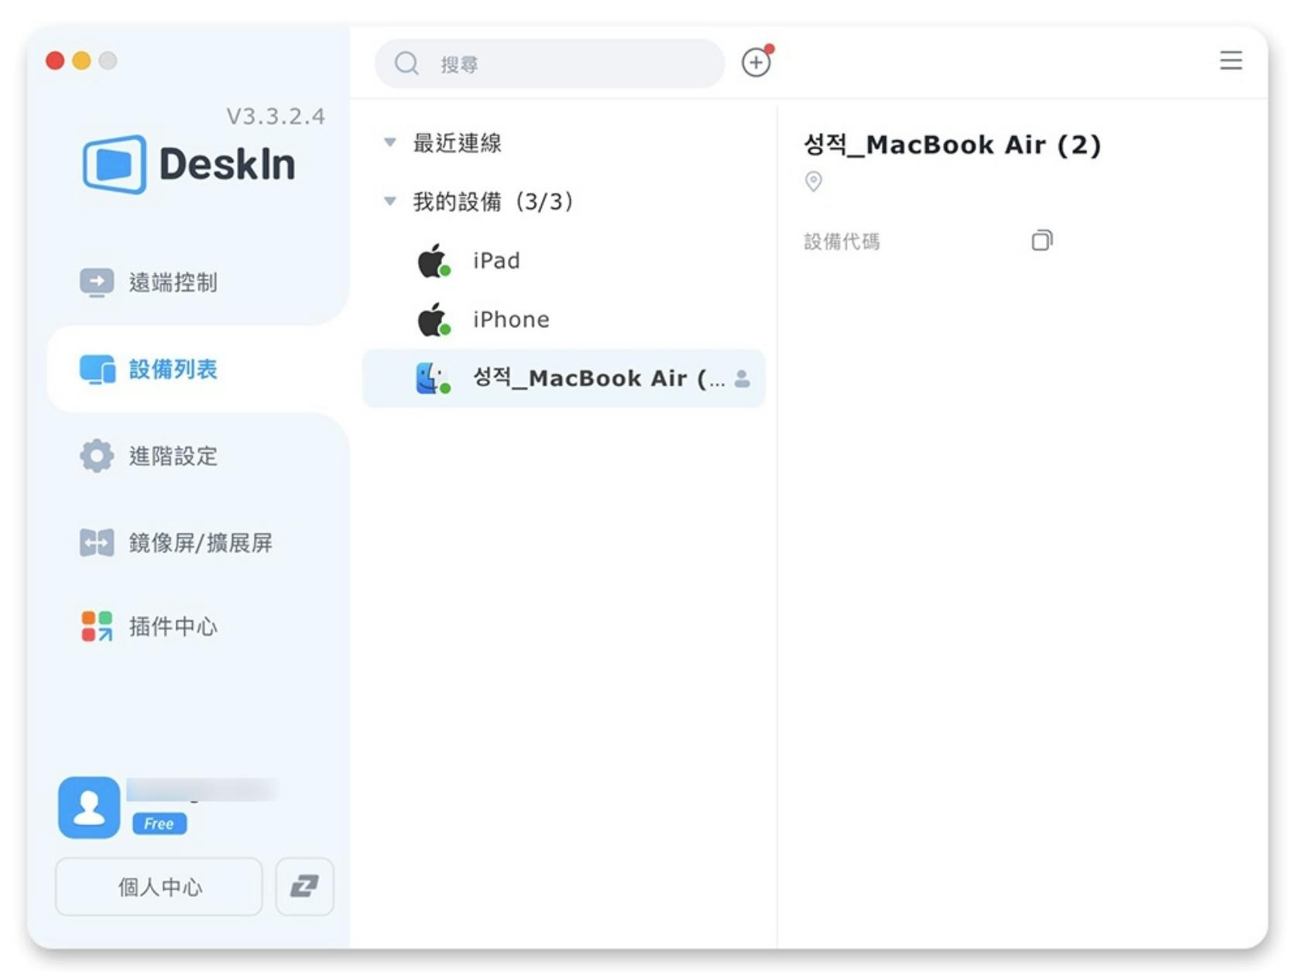The image size is (1293, 972).
Task: Close the DeskIn window
Action: click(x=55, y=60)
